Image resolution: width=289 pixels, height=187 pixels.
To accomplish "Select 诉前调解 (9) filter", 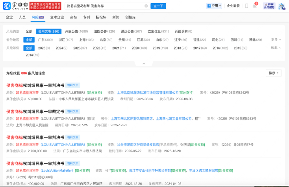I will 183,32.
